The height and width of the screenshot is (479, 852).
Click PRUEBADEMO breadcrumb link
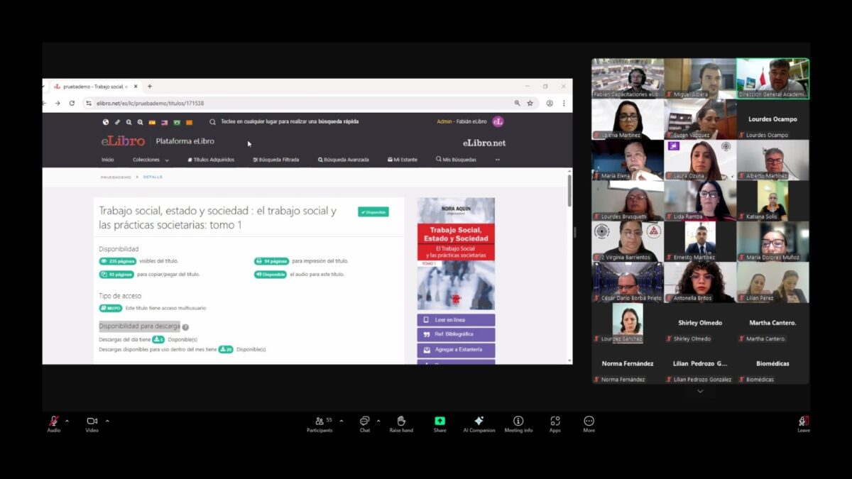(x=116, y=177)
